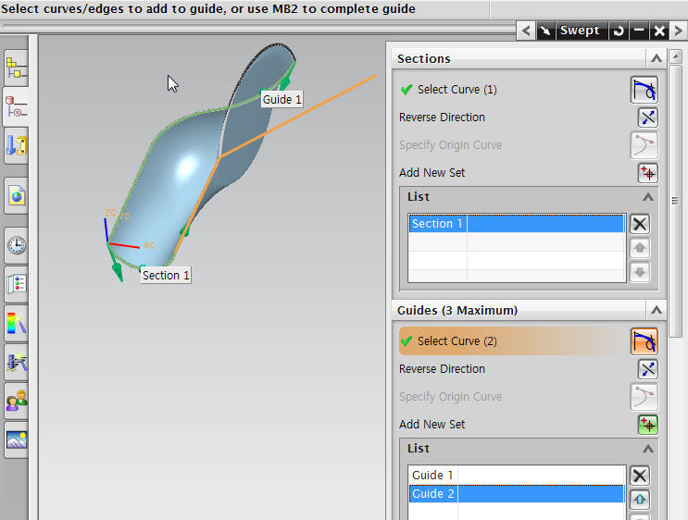Select Section 1 row in list

click(x=517, y=224)
